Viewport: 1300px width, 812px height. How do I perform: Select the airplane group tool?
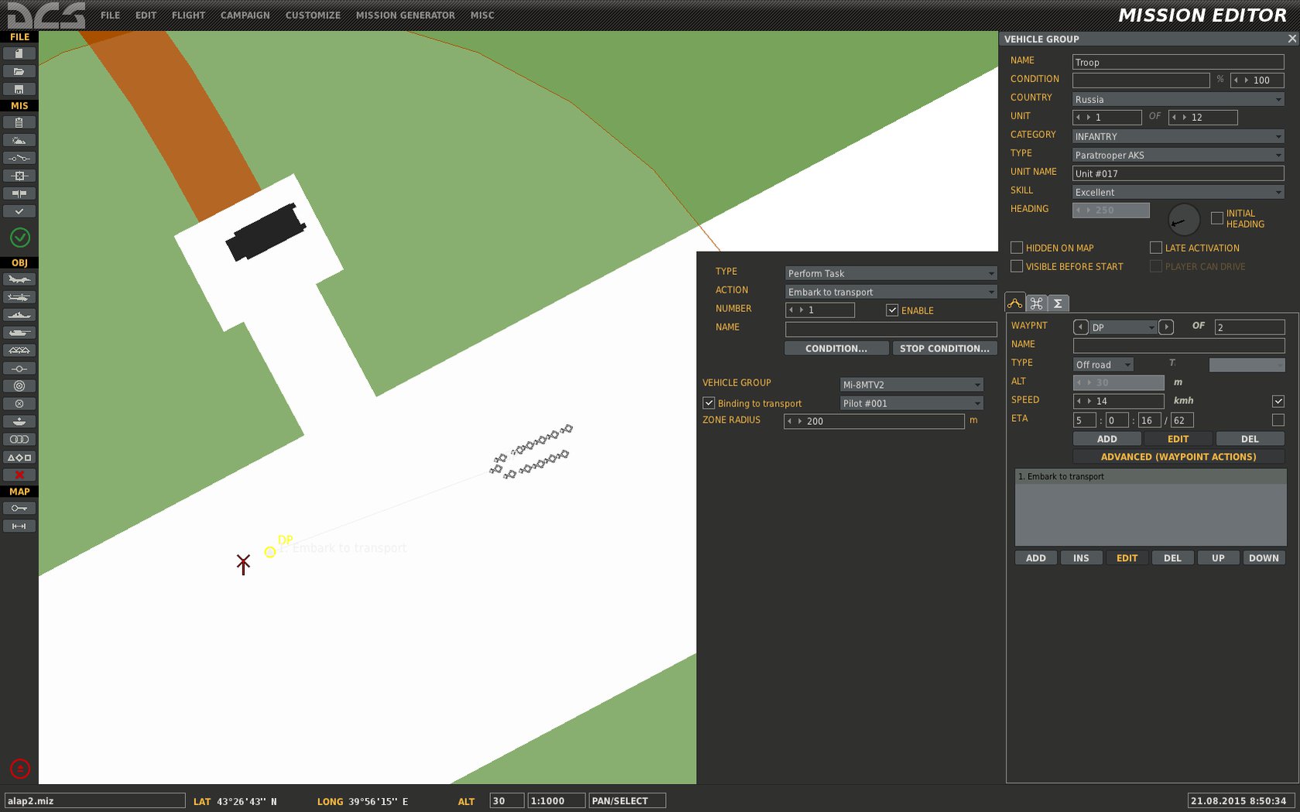(19, 279)
